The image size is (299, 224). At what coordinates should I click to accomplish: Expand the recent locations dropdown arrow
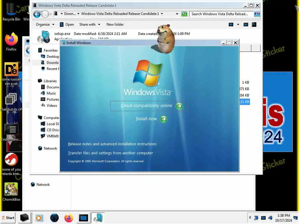(x=51, y=14)
